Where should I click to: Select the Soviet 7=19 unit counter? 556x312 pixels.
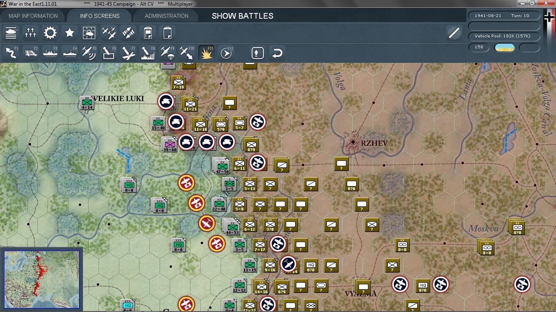tap(179, 83)
